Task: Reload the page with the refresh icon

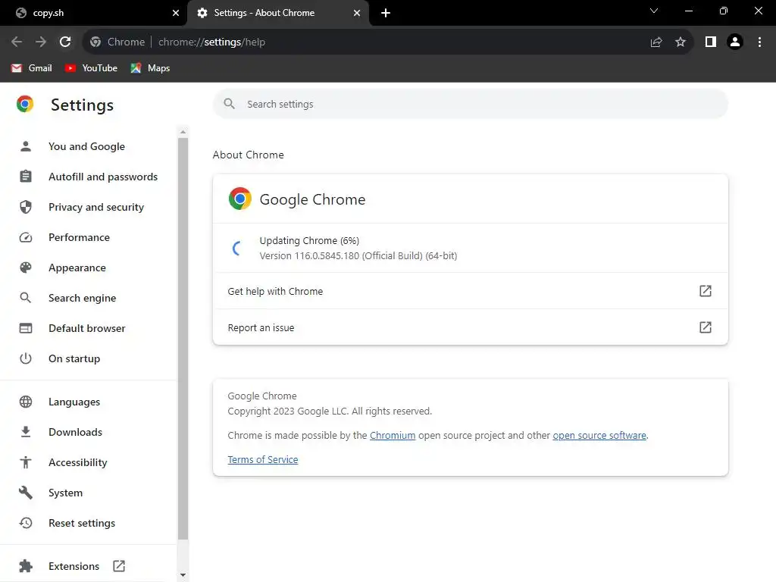Action: pos(65,42)
